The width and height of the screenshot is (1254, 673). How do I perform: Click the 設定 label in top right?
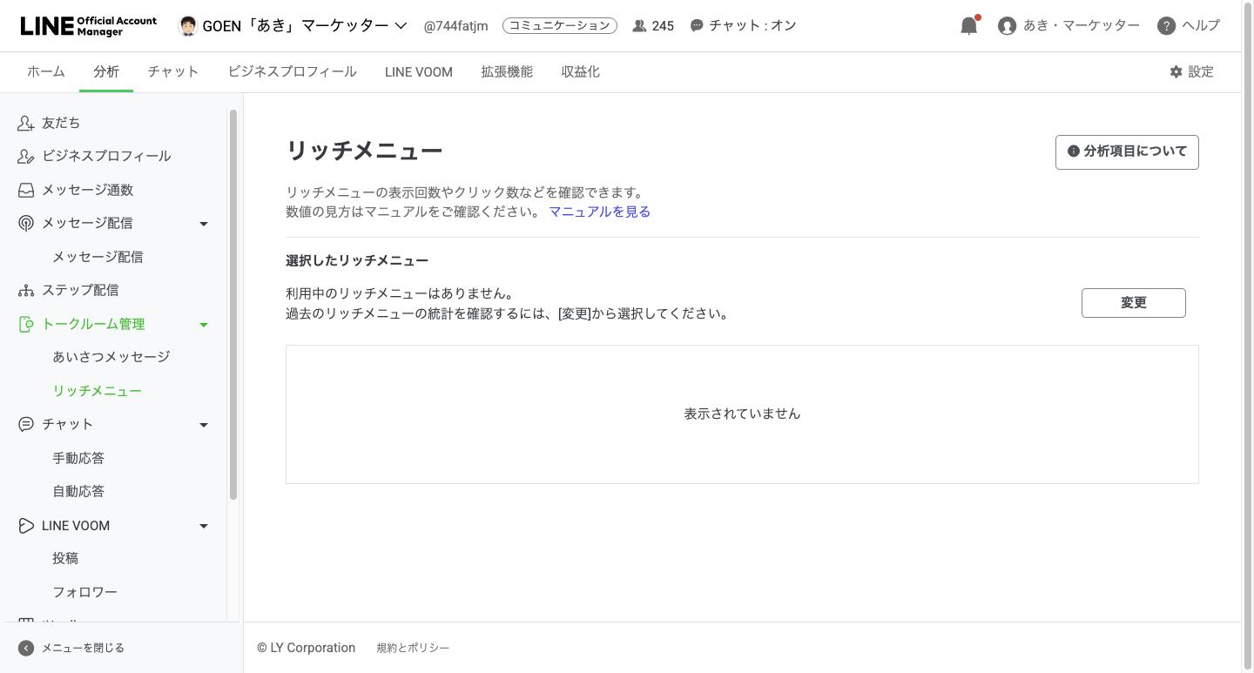1201,71
